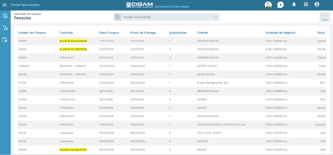Click client GASTON
Screen dimensions: 333x155
(202, 141)
